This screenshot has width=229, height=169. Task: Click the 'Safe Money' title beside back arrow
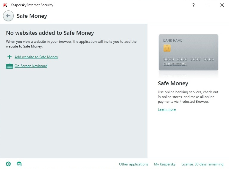point(32,16)
